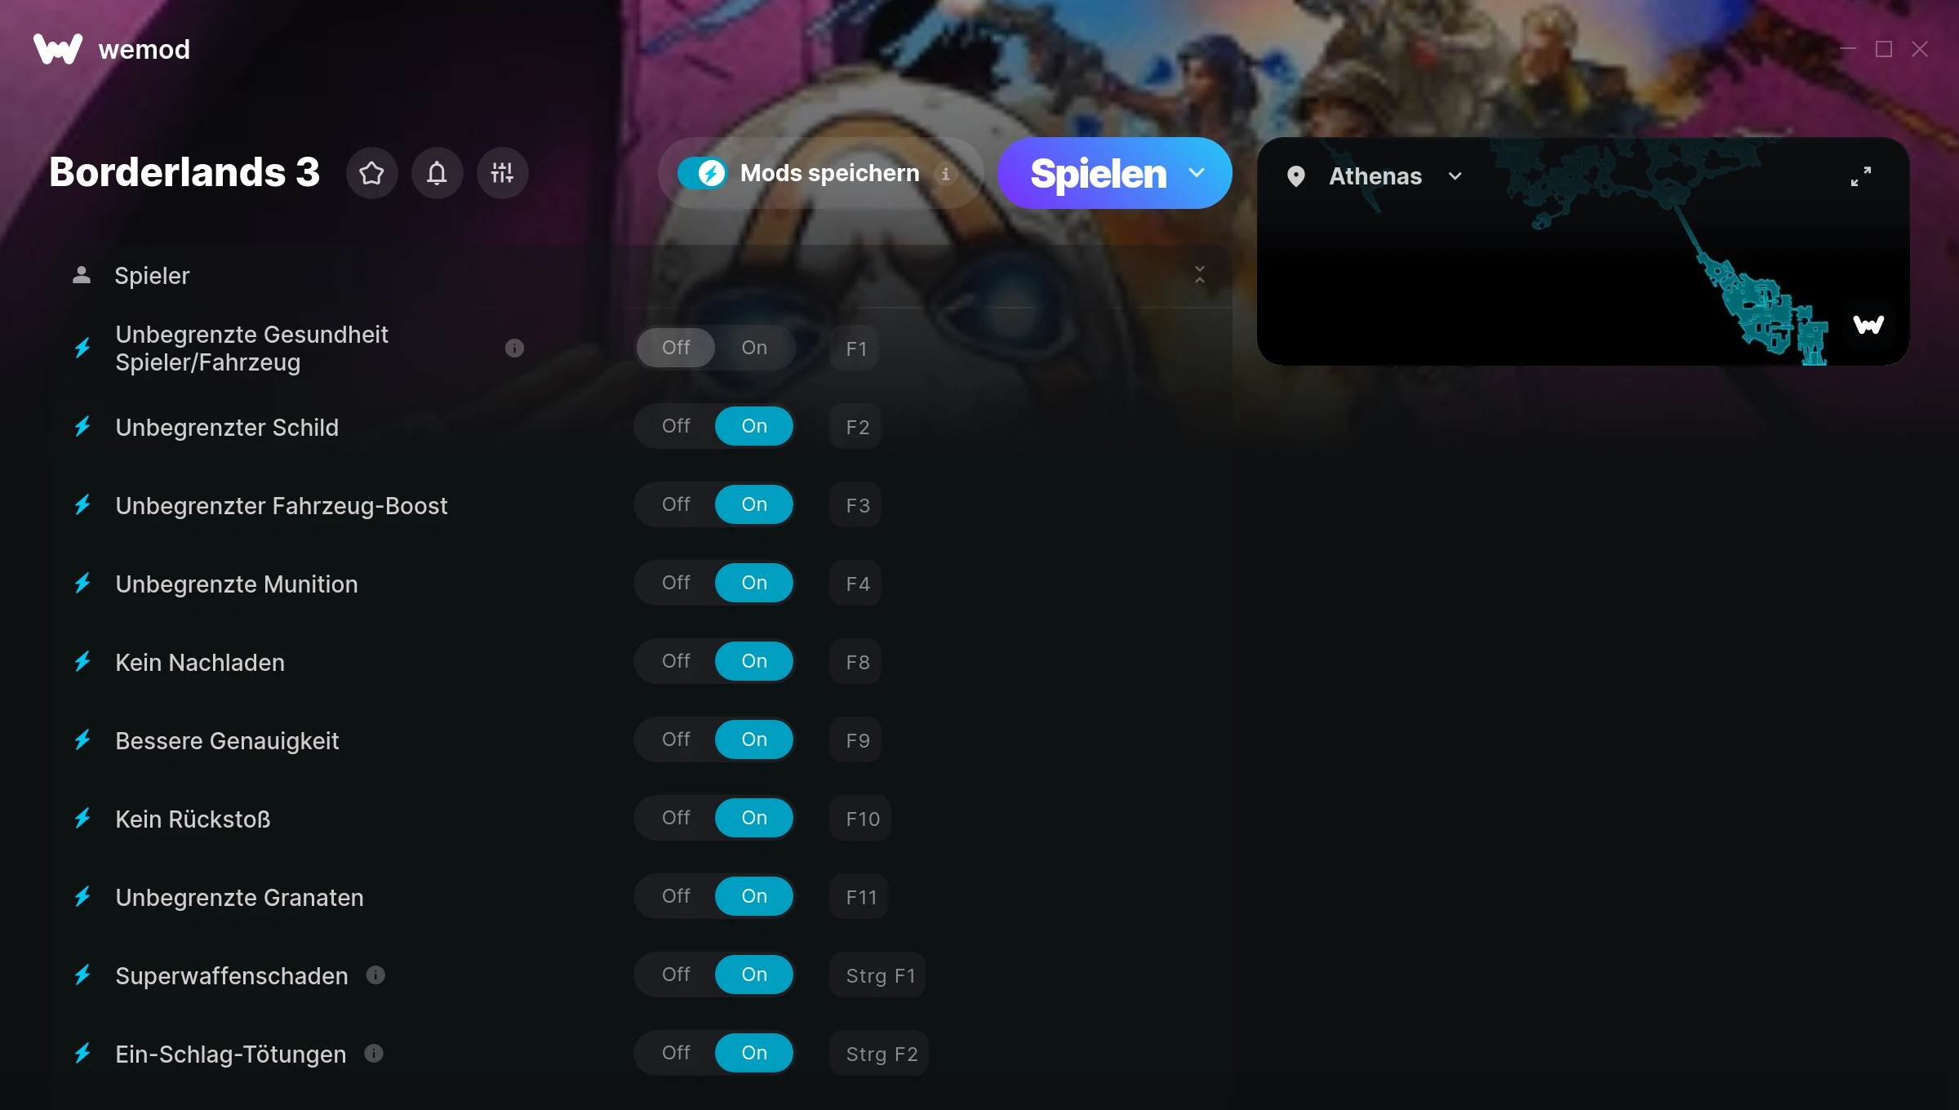Click the WeMod logo on map
1959x1110 pixels.
pyautogui.click(x=1868, y=325)
